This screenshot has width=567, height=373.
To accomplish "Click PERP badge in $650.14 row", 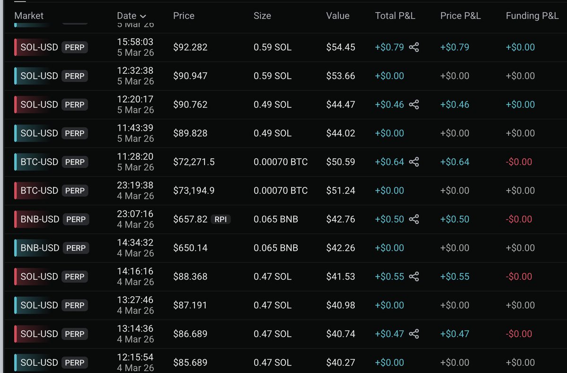I will pyautogui.click(x=76, y=248).
